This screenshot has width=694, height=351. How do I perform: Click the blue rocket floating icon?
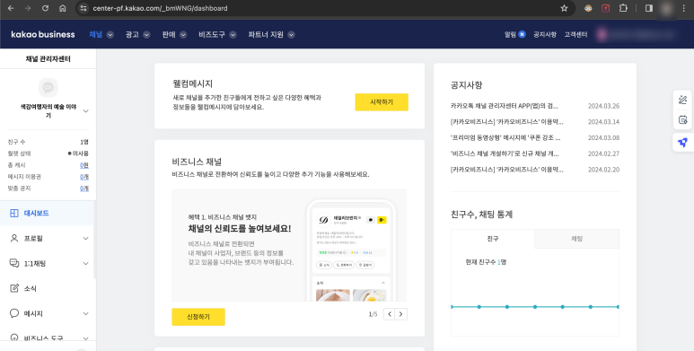pyautogui.click(x=682, y=142)
